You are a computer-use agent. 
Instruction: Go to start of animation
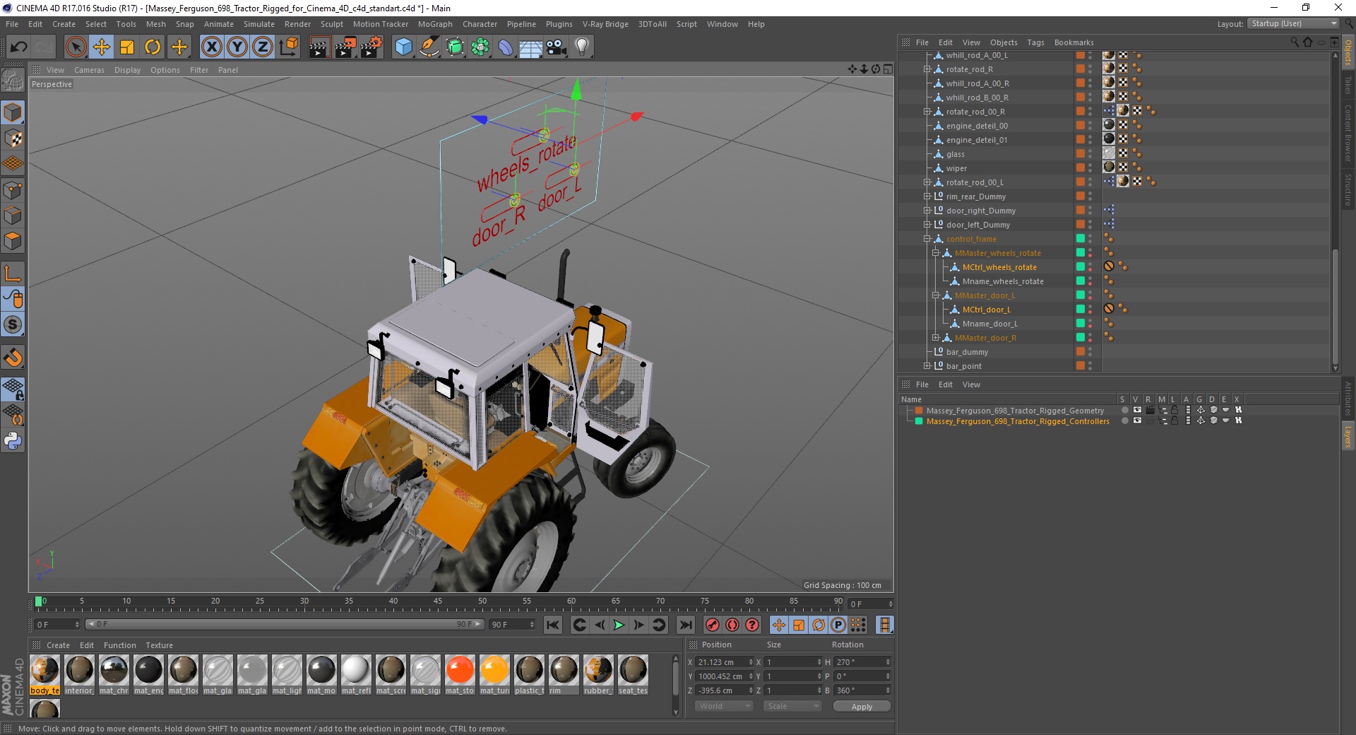pos(553,625)
